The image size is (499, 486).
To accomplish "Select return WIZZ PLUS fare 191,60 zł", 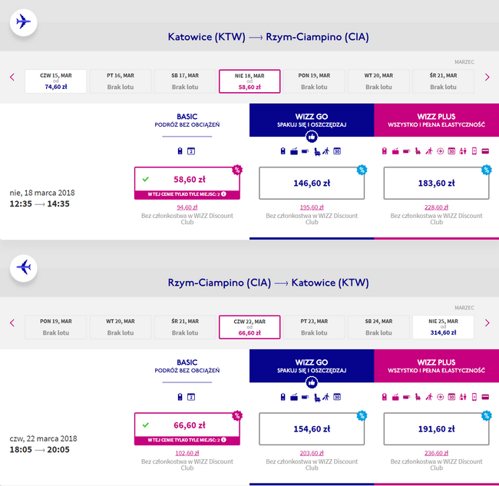I will [436, 428].
